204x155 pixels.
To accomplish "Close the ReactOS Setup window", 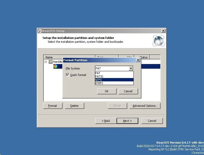I will (163, 31).
